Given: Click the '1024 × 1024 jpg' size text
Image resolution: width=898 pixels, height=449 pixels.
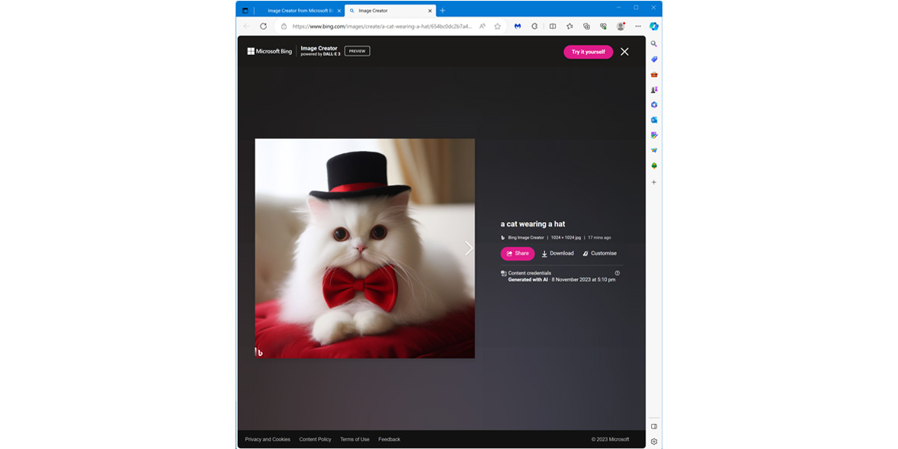Looking at the screenshot, I should pos(566,237).
